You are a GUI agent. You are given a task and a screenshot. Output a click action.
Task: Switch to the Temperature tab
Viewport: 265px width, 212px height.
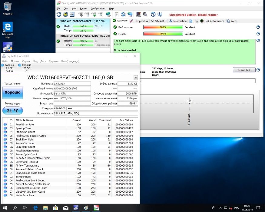pos(139,21)
